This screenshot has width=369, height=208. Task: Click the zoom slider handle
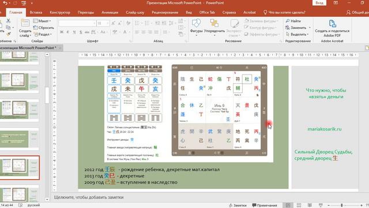click(x=342, y=205)
